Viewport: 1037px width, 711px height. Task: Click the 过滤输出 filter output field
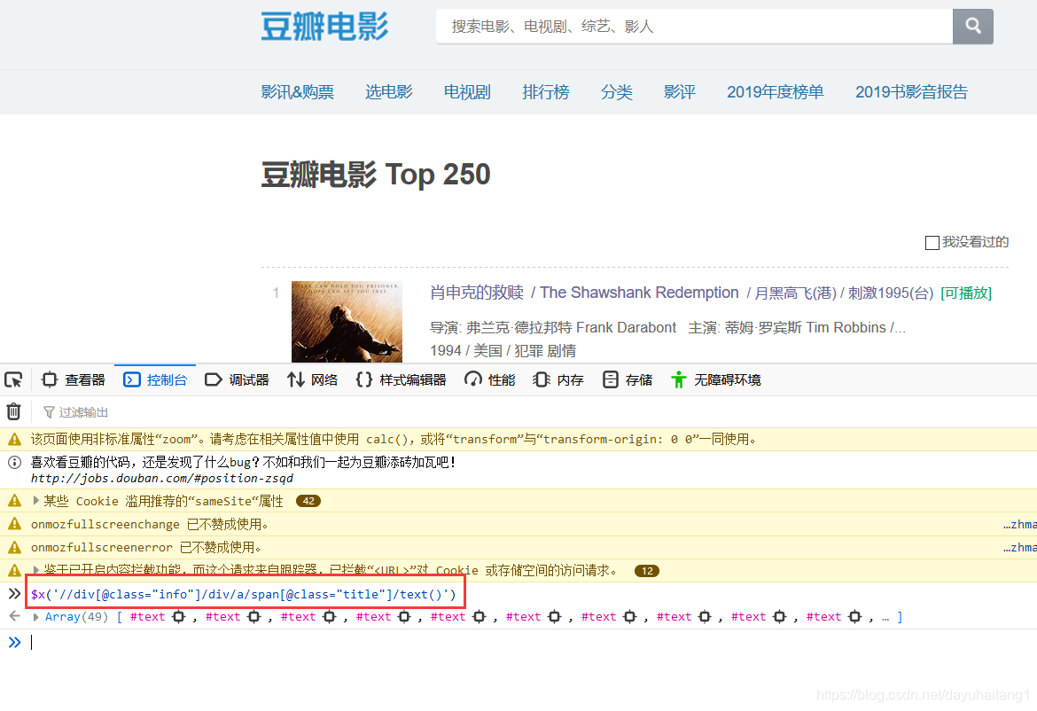point(83,412)
